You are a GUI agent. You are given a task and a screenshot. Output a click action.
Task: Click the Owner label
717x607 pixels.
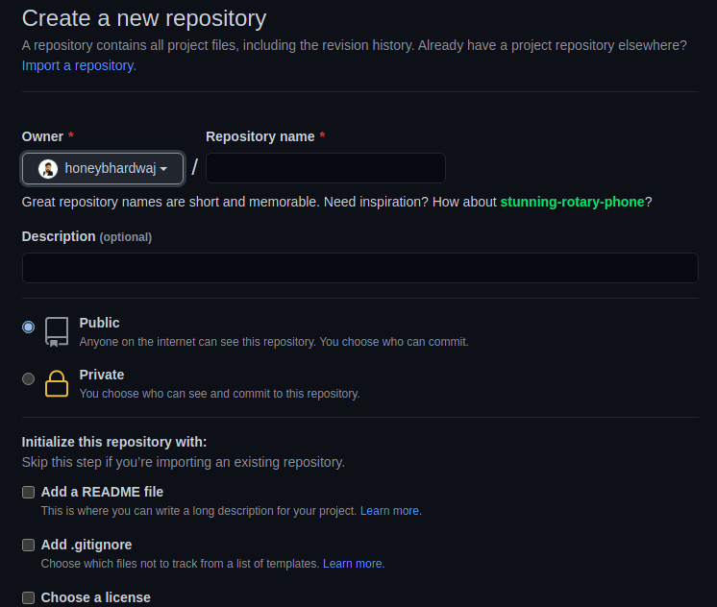(x=42, y=136)
